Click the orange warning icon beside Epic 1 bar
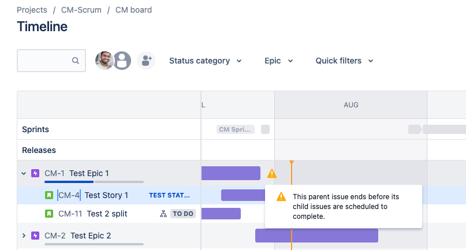The width and height of the screenshot is (466, 250). (272, 173)
